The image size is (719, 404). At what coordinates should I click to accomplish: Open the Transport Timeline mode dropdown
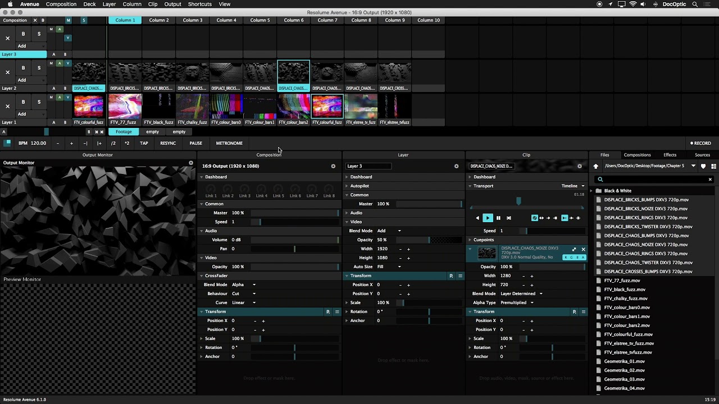pos(573,186)
